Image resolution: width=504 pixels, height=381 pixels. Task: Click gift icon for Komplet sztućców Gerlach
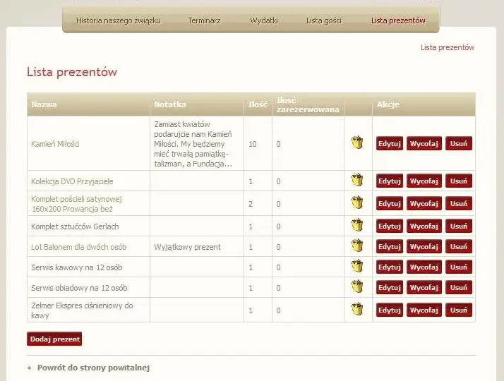pos(357,225)
